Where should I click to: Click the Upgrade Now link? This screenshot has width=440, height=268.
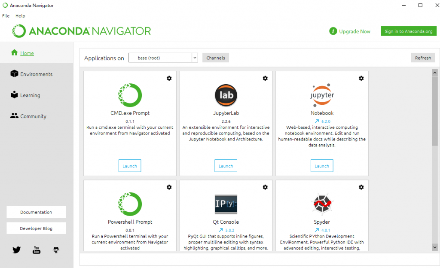[x=354, y=31]
